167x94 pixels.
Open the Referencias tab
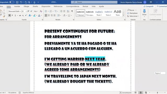(58, 6)
